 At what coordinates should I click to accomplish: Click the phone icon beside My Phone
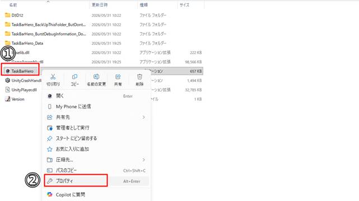point(50,107)
